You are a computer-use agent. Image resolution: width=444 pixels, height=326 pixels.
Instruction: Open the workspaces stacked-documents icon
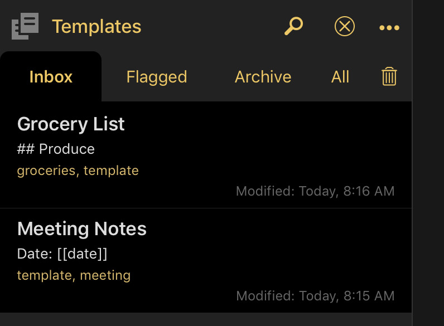point(25,26)
